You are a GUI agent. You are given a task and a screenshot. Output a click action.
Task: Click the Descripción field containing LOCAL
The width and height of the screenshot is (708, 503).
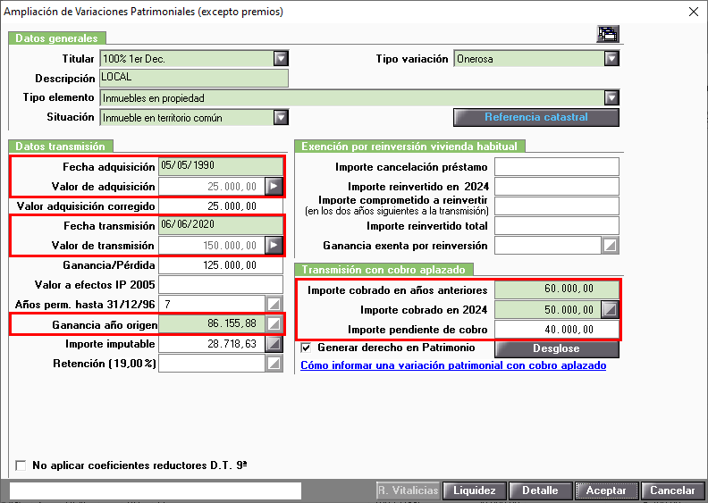pyautogui.click(x=194, y=78)
